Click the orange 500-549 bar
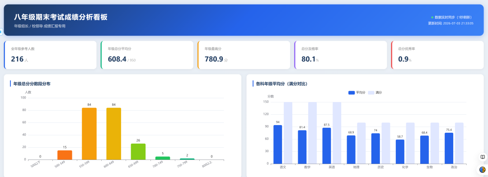The height and width of the screenshot is (177, 488). tap(65, 155)
